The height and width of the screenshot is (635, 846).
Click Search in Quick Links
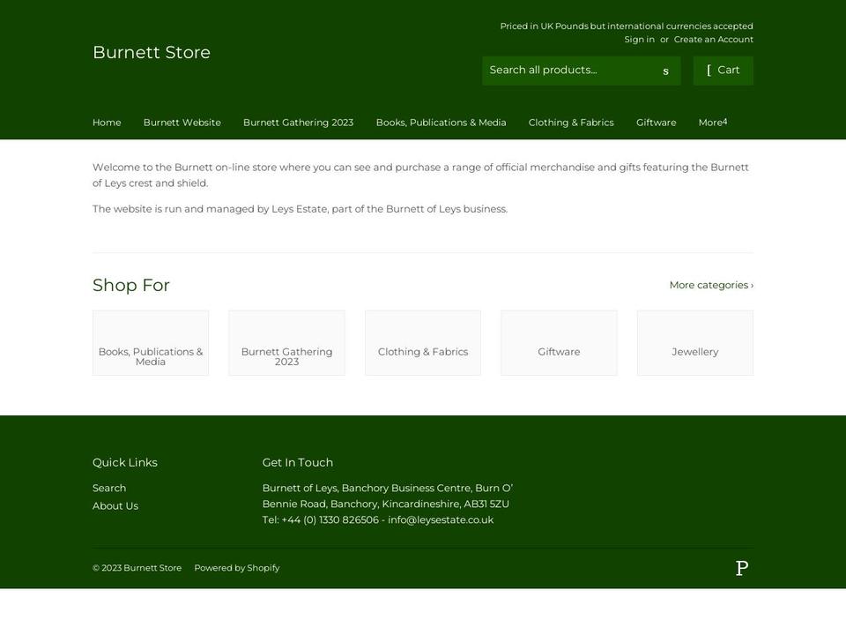coord(109,488)
